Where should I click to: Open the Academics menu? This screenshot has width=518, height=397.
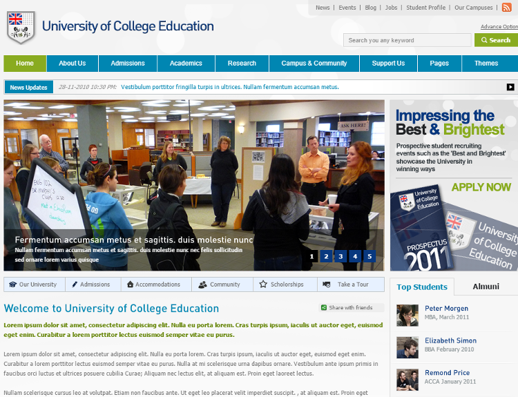coord(186,64)
